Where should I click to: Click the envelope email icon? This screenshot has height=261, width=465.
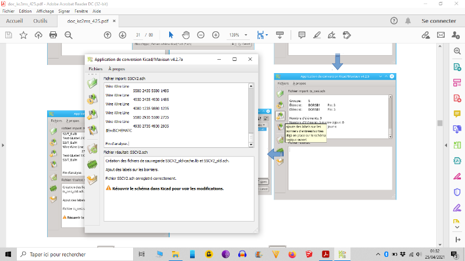point(441,35)
